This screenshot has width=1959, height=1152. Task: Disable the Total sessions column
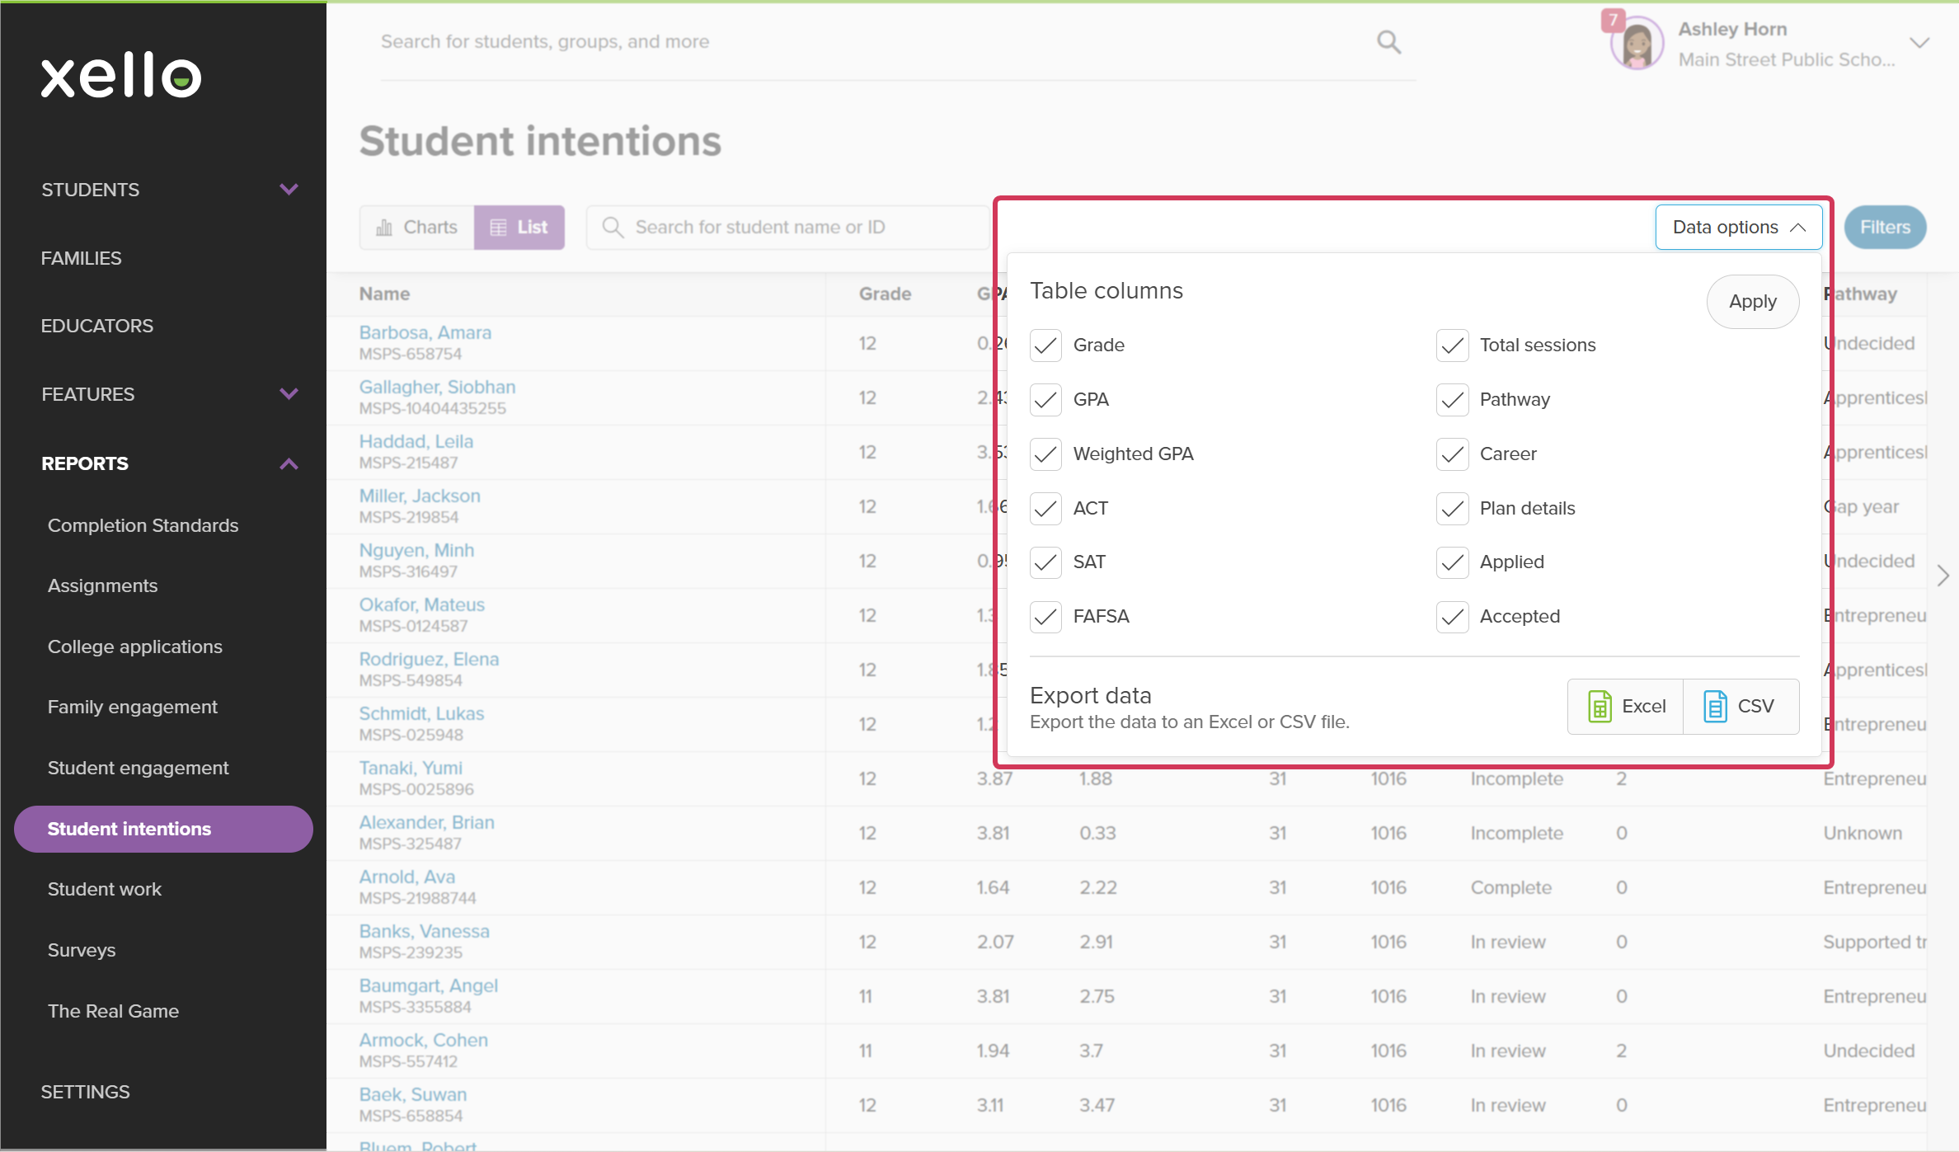click(x=1452, y=346)
